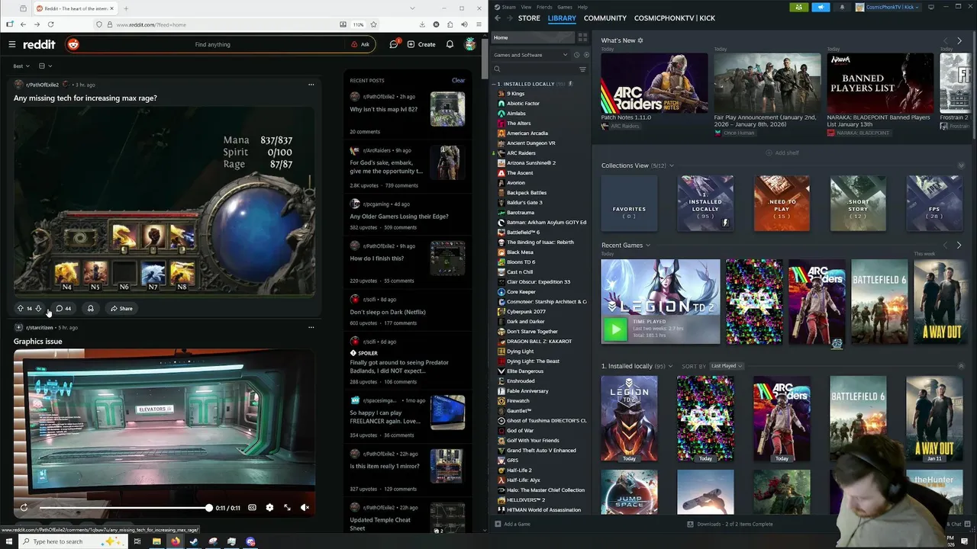Open Firefox application menu

click(477, 24)
